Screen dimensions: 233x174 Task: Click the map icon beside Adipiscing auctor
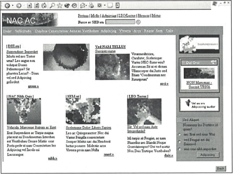pyautogui.click(x=188, y=103)
